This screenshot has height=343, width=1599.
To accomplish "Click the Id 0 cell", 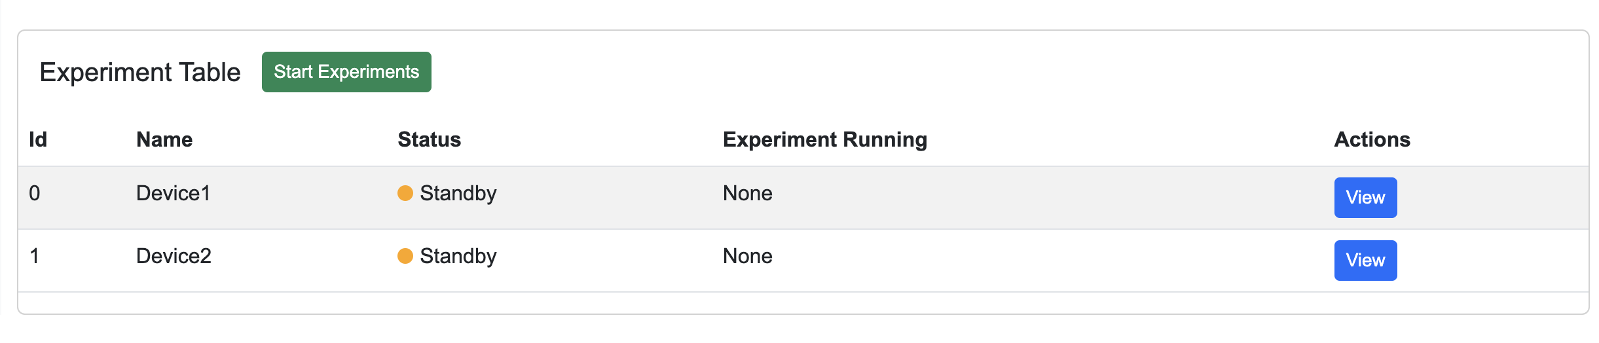I will pyautogui.click(x=35, y=193).
